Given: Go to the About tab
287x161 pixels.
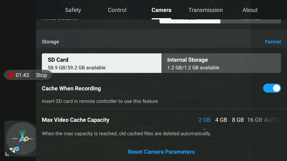Looking at the screenshot, I should point(250,10).
